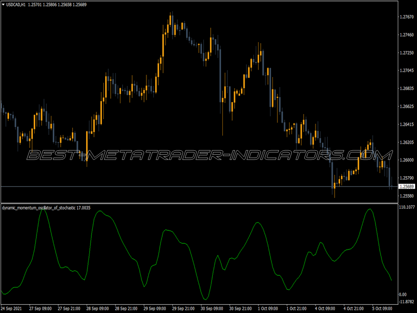Viewport: 417px width, 313px height.
Task: Click the 1.25790 price scale label
Action: click(x=407, y=178)
